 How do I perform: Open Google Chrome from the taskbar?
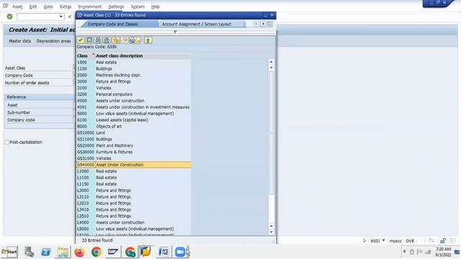(96, 252)
